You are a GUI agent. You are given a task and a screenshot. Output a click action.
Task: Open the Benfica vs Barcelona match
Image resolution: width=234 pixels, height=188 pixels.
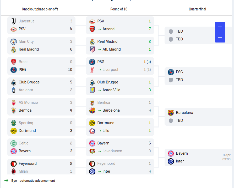point(120,106)
